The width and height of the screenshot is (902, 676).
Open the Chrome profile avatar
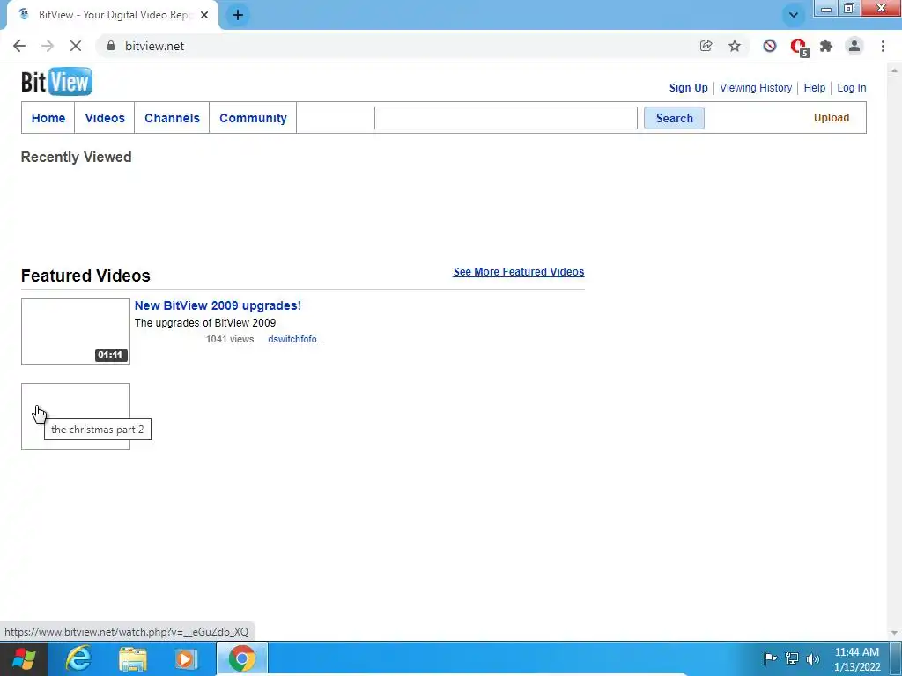tap(854, 46)
